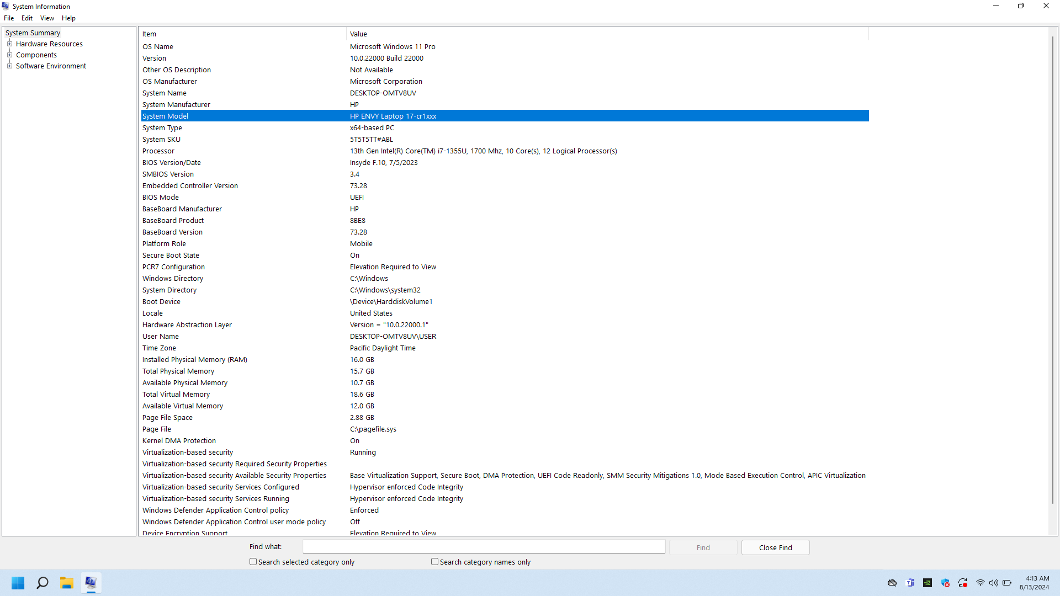Expand the Hardware Resources node
The image size is (1060, 596).
(9, 44)
